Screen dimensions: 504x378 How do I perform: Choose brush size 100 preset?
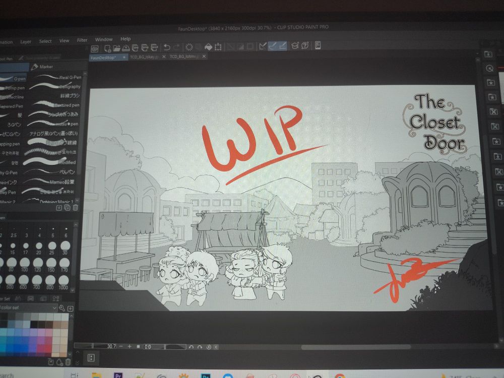[x=25, y=265]
